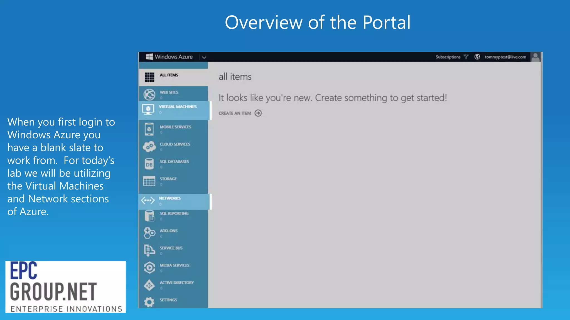Select the Virtual Machines monitor icon
This screenshot has height=320, width=570.
tap(148, 109)
